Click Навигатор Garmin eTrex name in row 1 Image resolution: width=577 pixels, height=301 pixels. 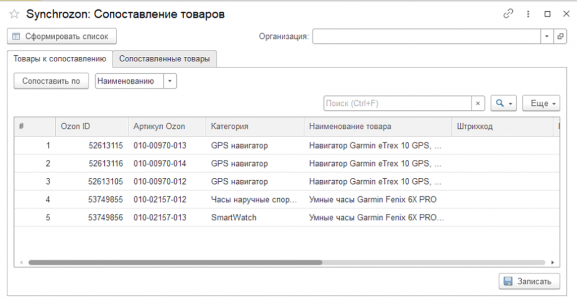point(378,146)
